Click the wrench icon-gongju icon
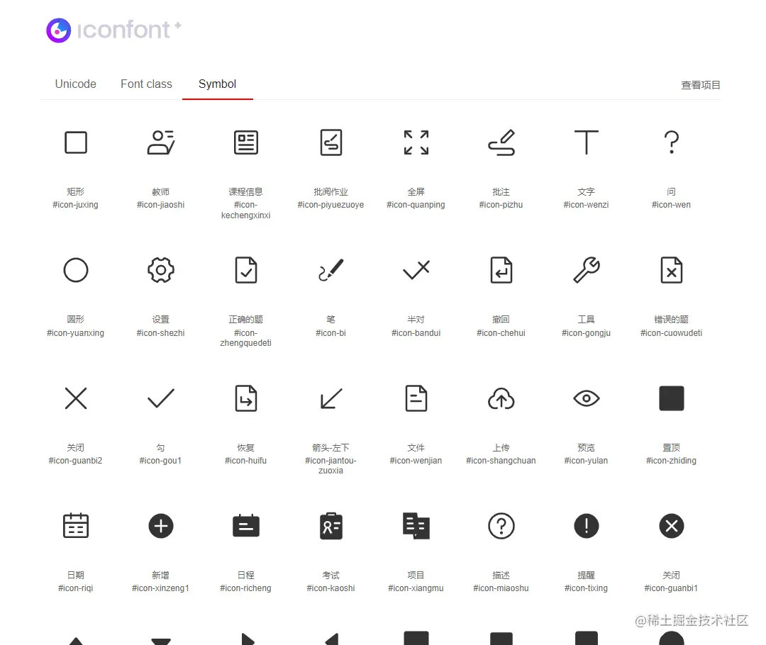766x645 pixels. tap(587, 271)
